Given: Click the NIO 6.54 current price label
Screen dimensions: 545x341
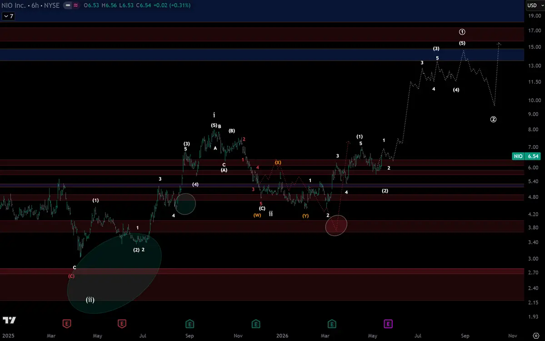Looking at the screenshot, I should 526,156.
